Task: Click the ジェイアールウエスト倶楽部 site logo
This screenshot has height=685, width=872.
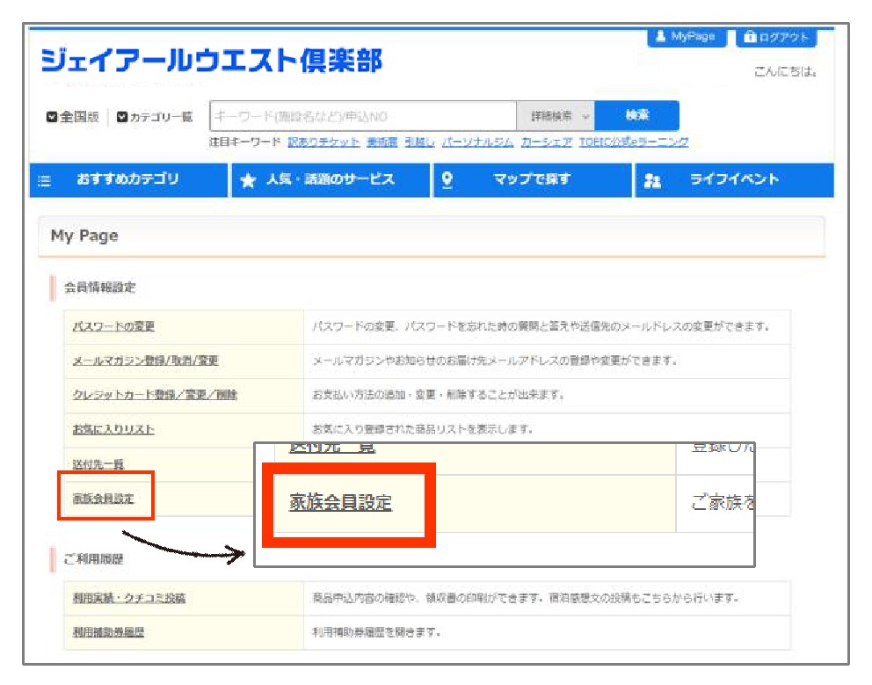Action: pyautogui.click(x=211, y=61)
